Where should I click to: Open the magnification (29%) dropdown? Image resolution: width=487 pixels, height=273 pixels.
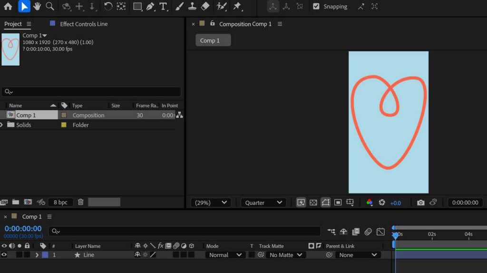tap(211, 203)
